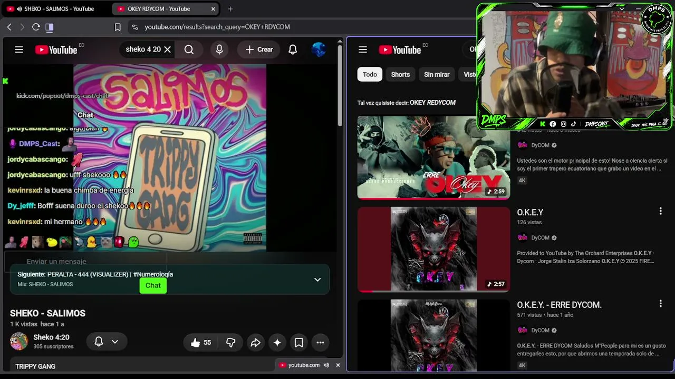Save the video with the bookmark icon
This screenshot has height=379, width=675.
298,343
